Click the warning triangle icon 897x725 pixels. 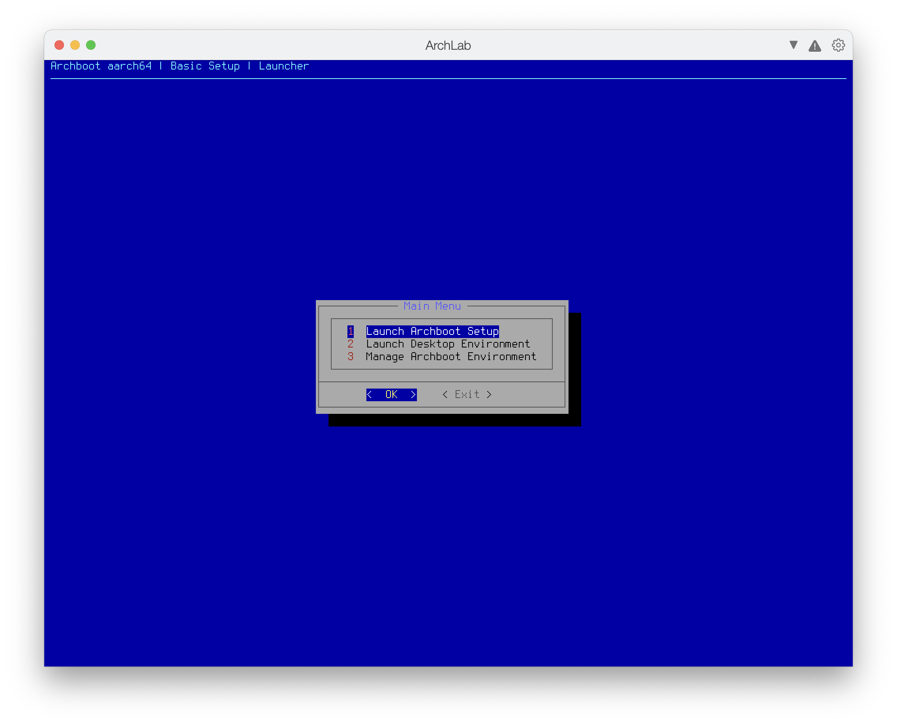(814, 45)
